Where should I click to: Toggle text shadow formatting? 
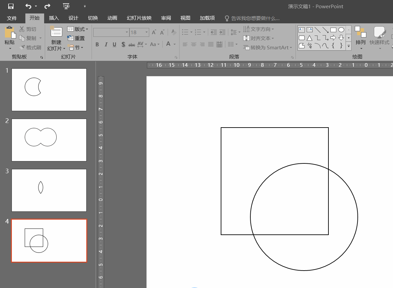pos(123,44)
